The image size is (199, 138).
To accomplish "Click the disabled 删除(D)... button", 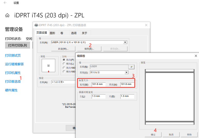I will point(115,49).
